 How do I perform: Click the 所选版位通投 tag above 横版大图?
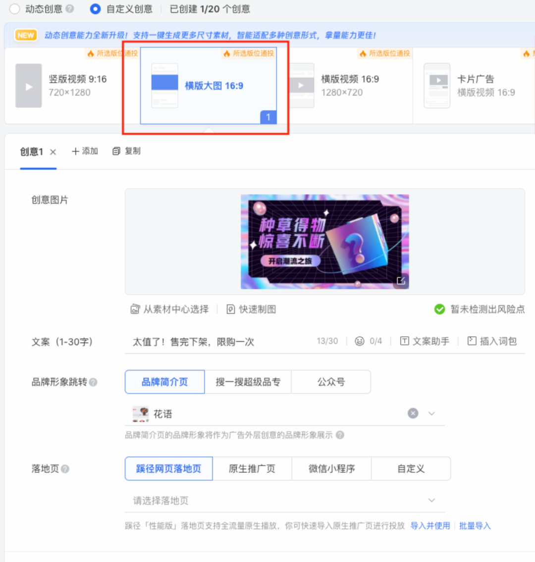click(x=249, y=53)
